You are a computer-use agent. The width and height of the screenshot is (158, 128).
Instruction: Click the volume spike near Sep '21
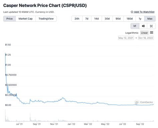(30, 117)
